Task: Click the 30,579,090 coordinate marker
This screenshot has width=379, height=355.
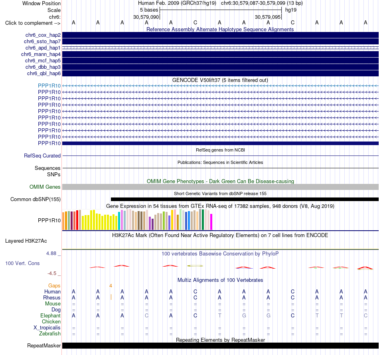Action: tap(146, 17)
